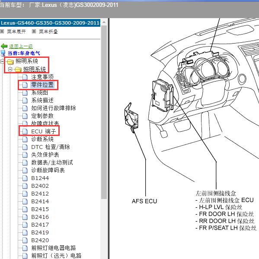Click the top-level 照明系统 folder icon
This screenshot has width=259, height=259.
point(10,62)
